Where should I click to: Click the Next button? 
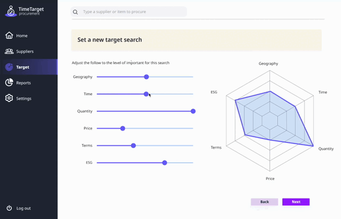(x=296, y=202)
